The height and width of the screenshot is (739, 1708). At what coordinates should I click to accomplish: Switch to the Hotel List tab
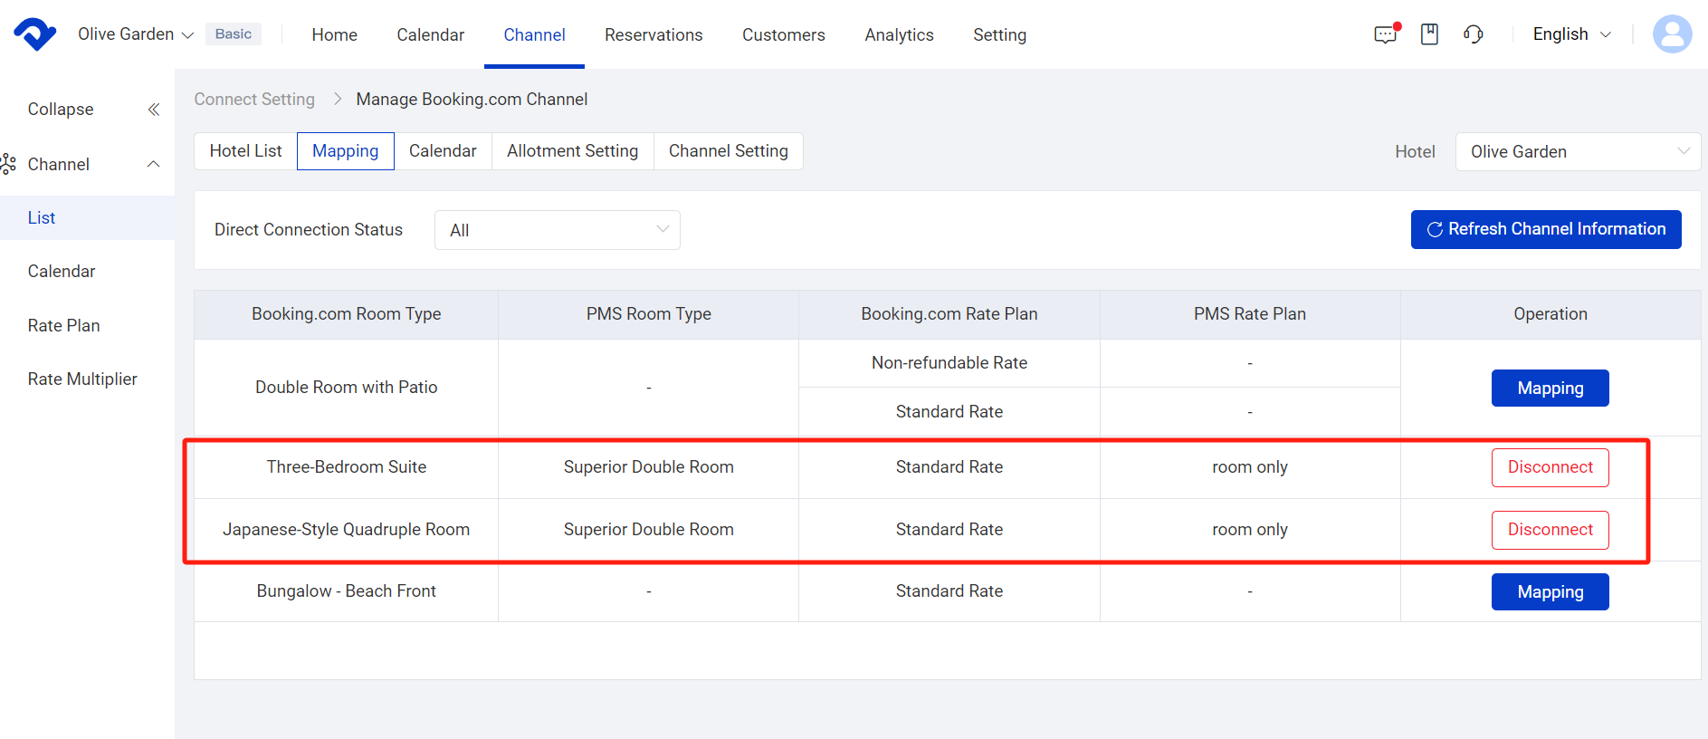point(245,151)
